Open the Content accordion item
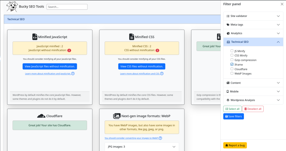286x151 pixels. point(253,83)
